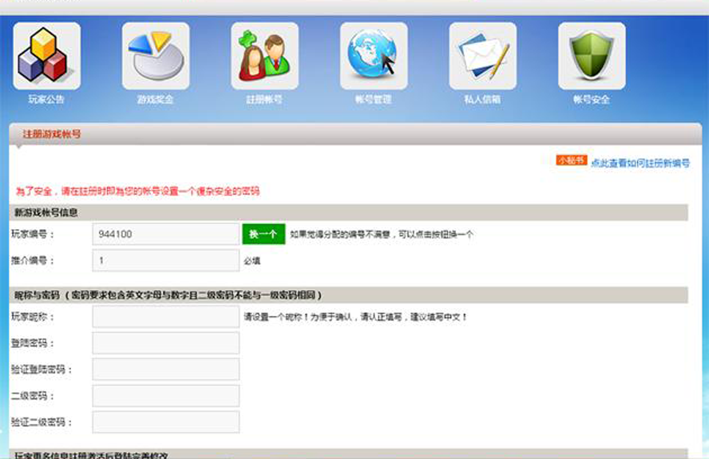This screenshot has width=709, height=459.
Task: Click the 玩家编号 label
Action: pos(33,234)
